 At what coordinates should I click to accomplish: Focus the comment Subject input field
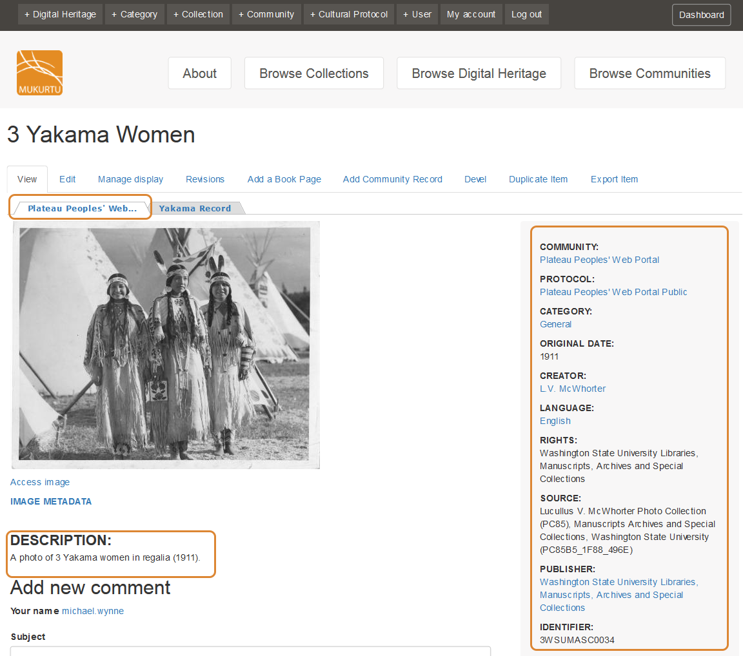click(250, 651)
